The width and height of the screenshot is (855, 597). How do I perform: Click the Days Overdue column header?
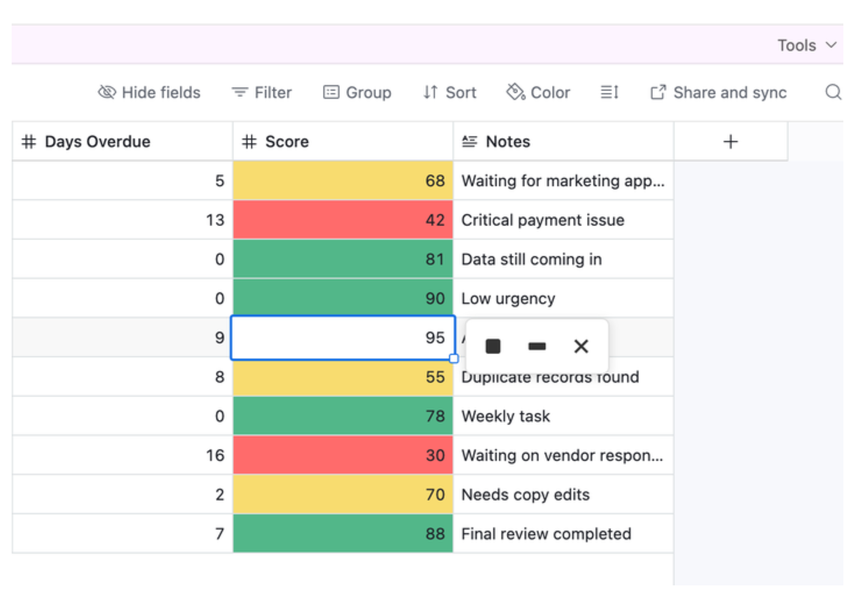pyautogui.click(x=97, y=142)
